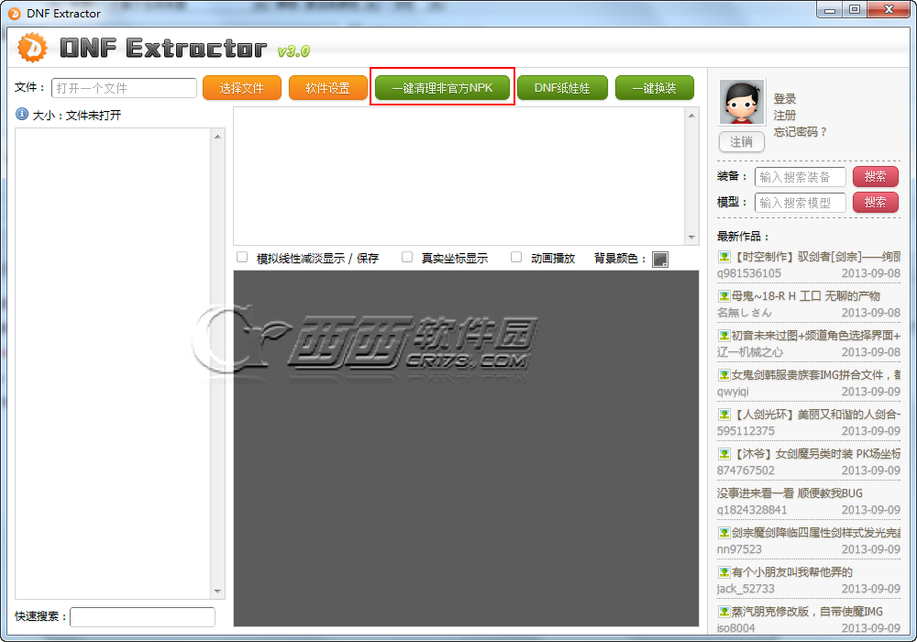Click the image icon beside 母鬼~18-R post
This screenshot has height=642, width=917.
pos(724,296)
